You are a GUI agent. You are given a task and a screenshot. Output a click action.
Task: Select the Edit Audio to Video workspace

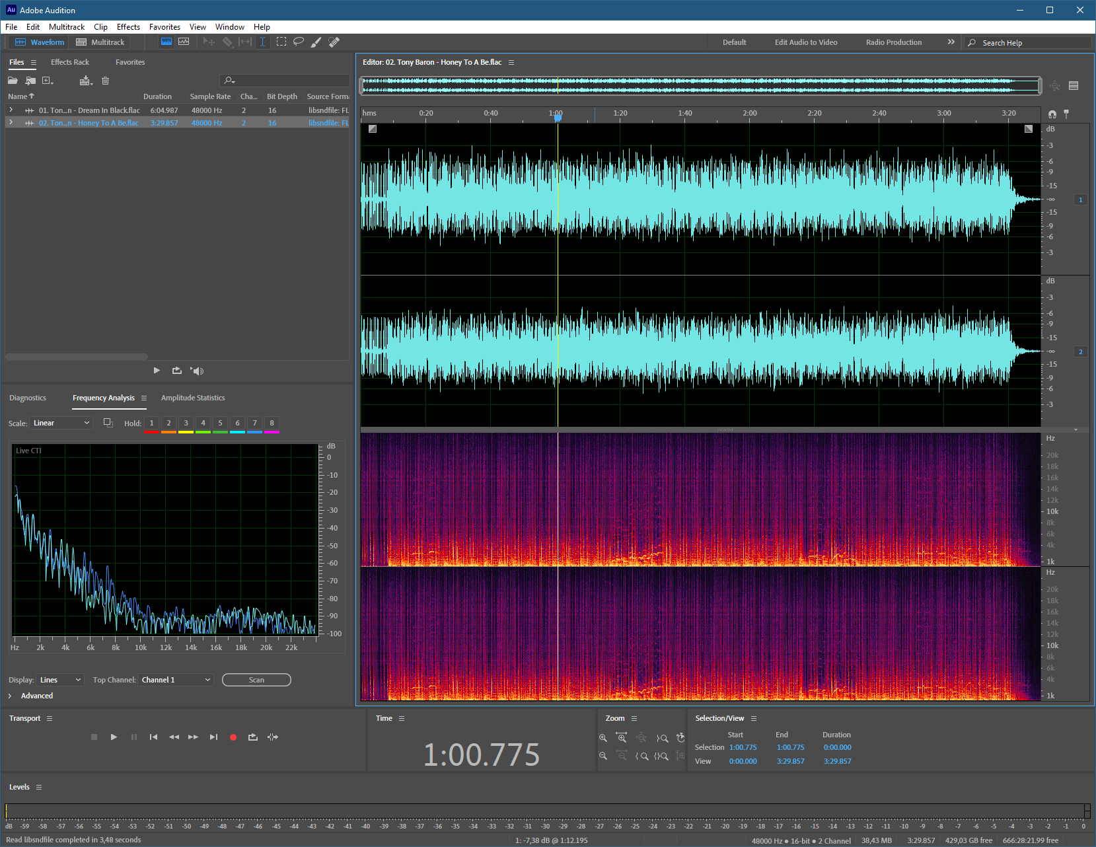(806, 42)
